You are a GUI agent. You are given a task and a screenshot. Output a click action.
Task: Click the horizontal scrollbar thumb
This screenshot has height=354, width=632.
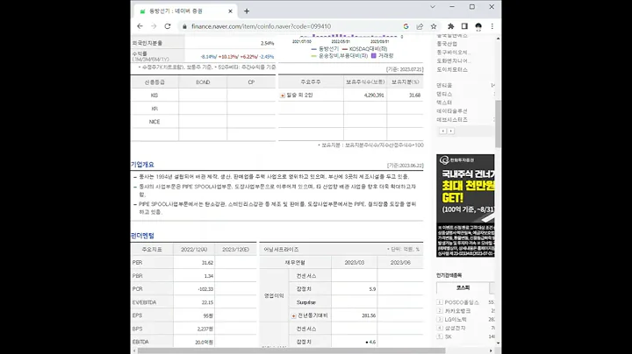(291, 350)
